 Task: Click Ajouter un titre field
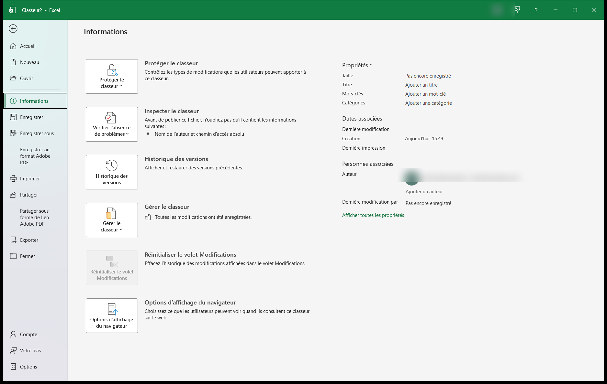click(422, 85)
